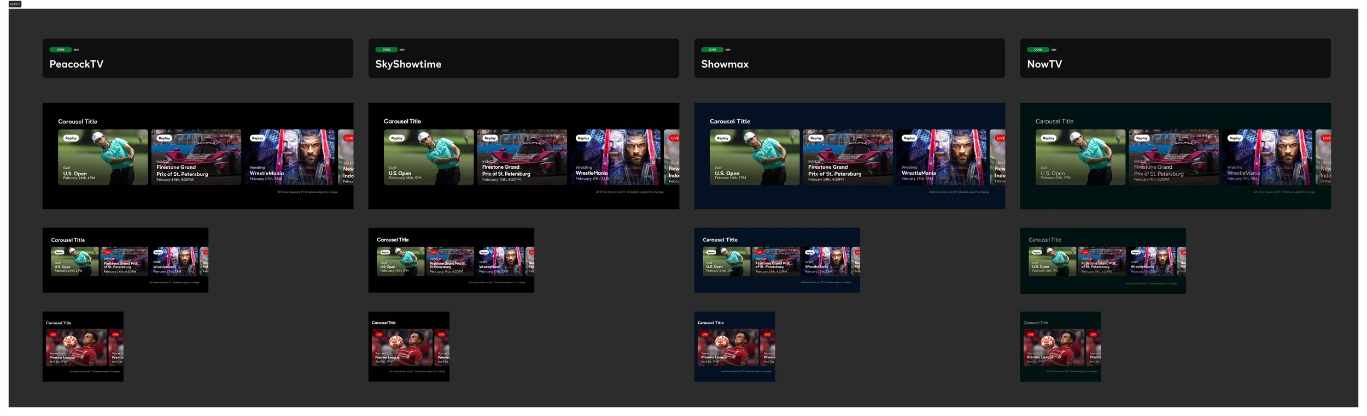Open the Firestone Grand Prix card in large NowTV carousel
The image size is (1367, 416).
pos(1174,157)
